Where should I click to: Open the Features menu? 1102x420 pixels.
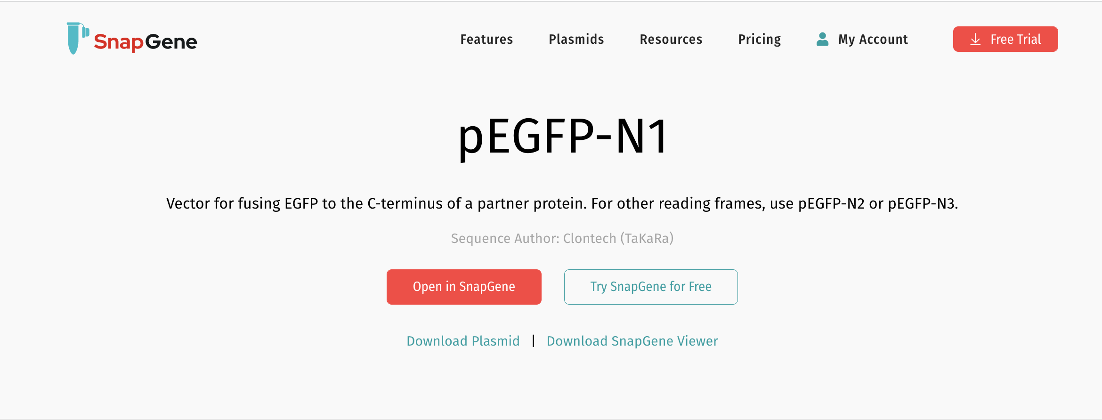pyautogui.click(x=486, y=40)
